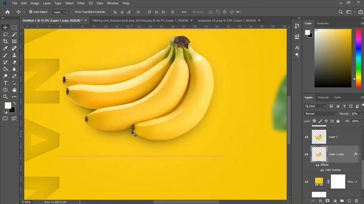Select the History Brush tool
This screenshot has height=204, width=364.
5,62
